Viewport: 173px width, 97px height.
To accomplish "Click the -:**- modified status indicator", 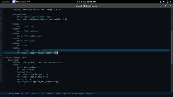I will [x=4, y=93].
